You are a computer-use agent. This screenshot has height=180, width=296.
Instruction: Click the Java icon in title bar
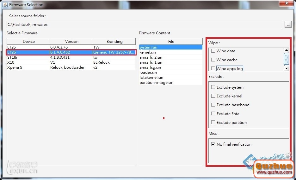[5, 4]
